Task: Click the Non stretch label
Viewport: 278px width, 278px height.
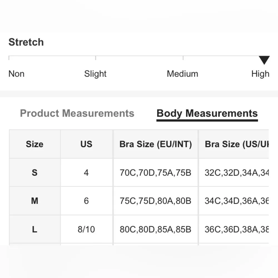Action: 16,74
